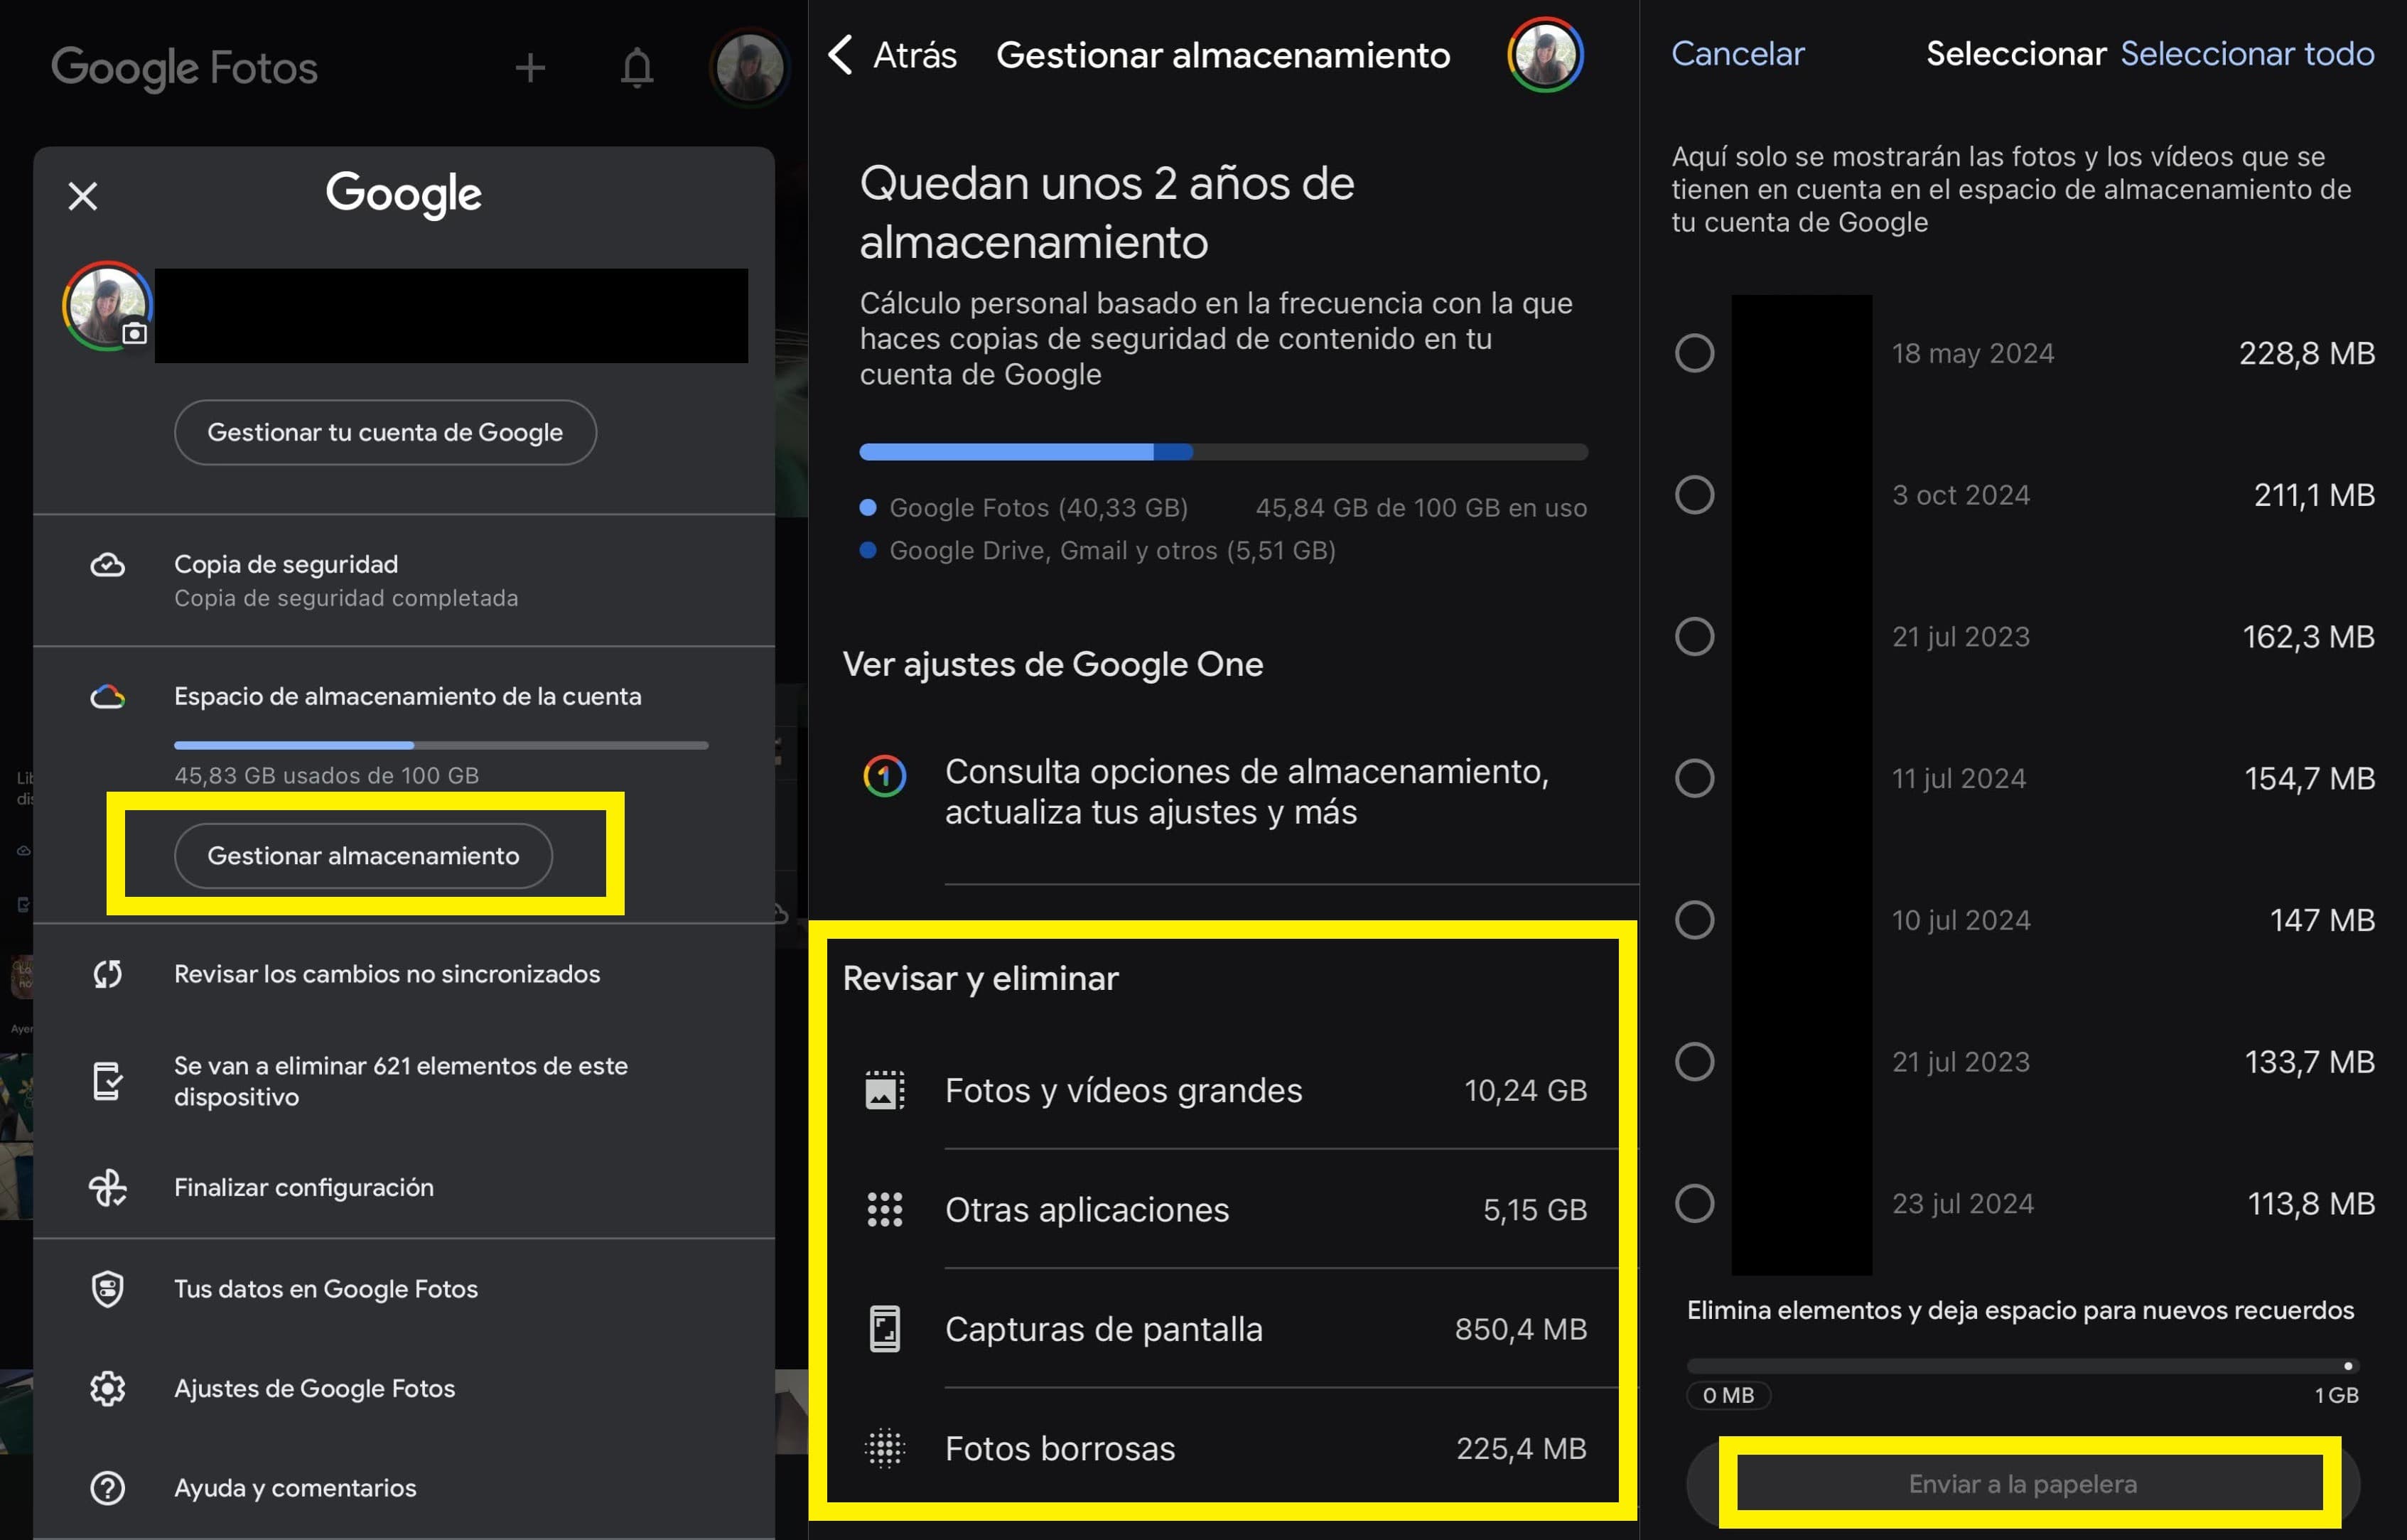Viewport: 2407px width, 1540px height.
Task: Click the Capturas de pantalla phone icon
Action: pyautogui.click(x=885, y=1329)
